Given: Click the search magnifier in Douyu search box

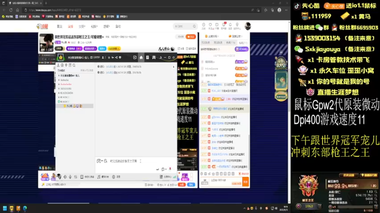Looking at the screenshot, I should point(194,27).
